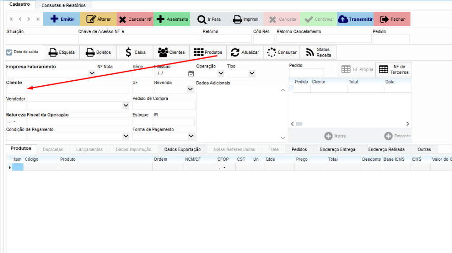Open the Forma de Pagamento dropdown
The height and width of the screenshot is (253, 452).
[x=191, y=136]
